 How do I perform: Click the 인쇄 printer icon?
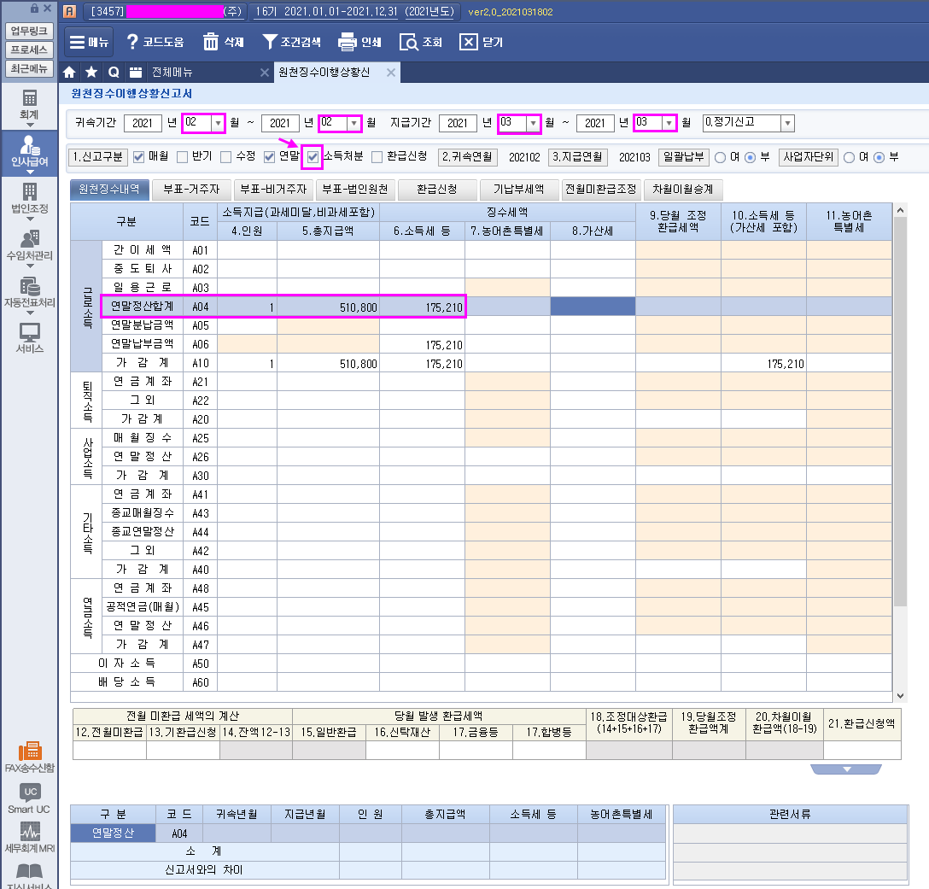coord(348,42)
